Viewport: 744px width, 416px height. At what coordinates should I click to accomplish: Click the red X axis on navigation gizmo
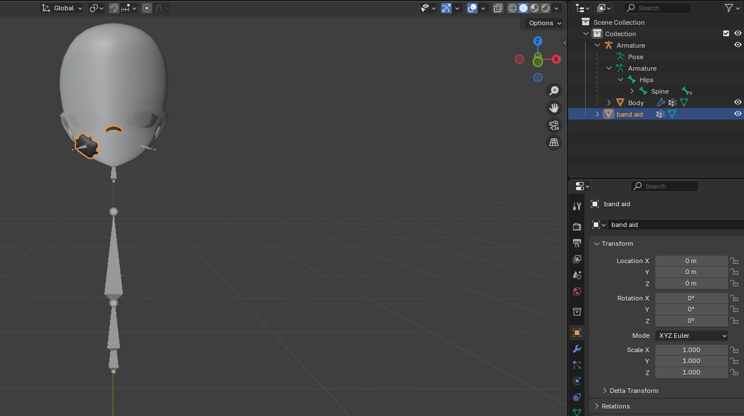pyautogui.click(x=556, y=59)
